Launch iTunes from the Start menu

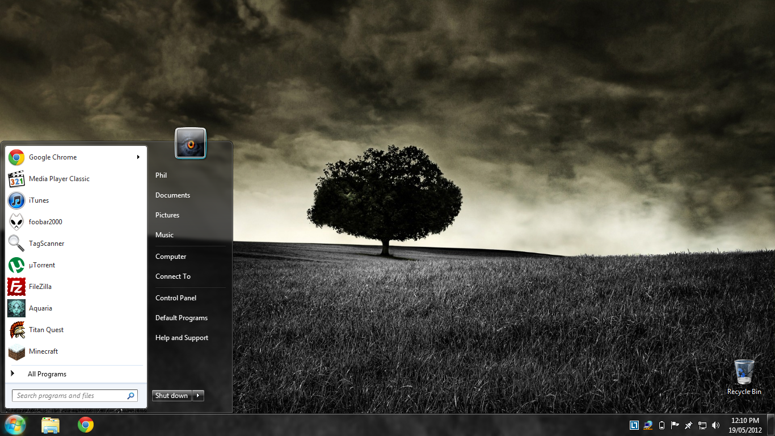click(16, 200)
